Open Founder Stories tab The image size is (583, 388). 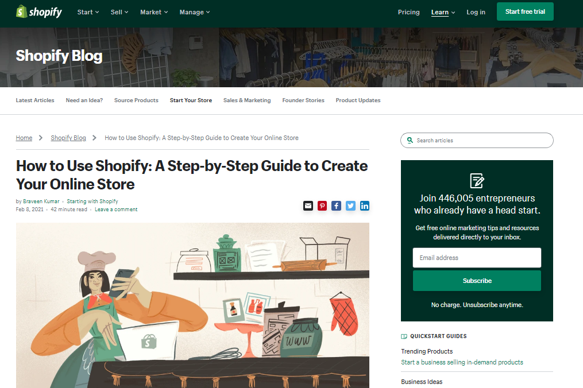(x=303, y=100)
